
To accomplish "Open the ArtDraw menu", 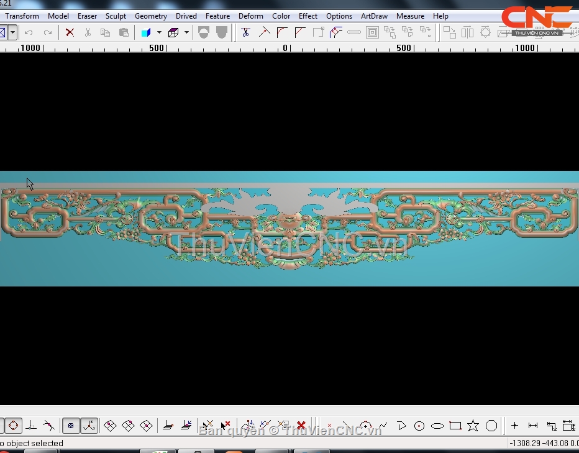I will tap(374, 16).
